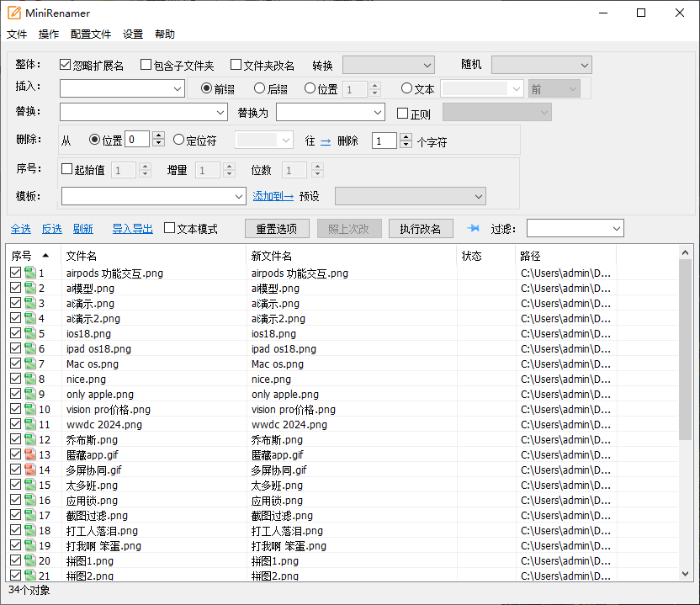Viewport: 700px width, 605px height.
Task: Click the 执行改名 button
Action: [x=421, y=227]
